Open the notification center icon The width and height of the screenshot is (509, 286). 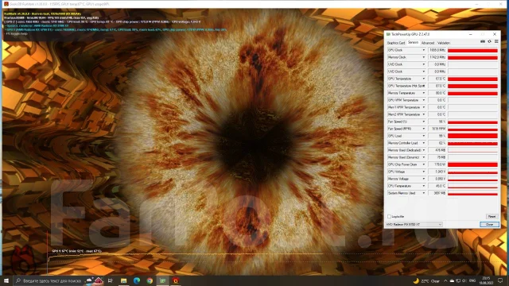[500, 280]
